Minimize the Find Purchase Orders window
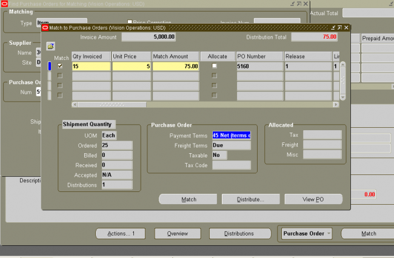Screen dimensions: 394x258 [x=293, y=4]
